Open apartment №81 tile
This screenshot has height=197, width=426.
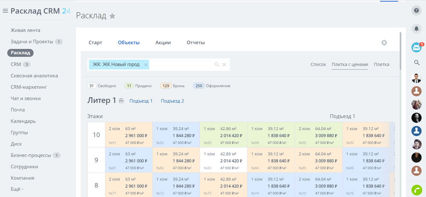[129, 160]
